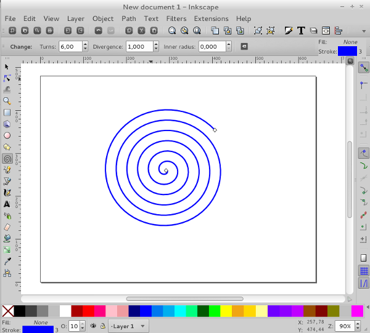Adjust the zoom percentage stepper
This screenshot has width=370, height=333.
[x=358, y=326]
